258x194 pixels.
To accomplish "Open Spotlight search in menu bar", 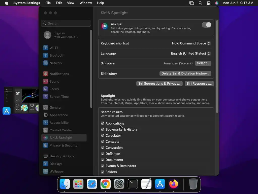I will [200, 3].
